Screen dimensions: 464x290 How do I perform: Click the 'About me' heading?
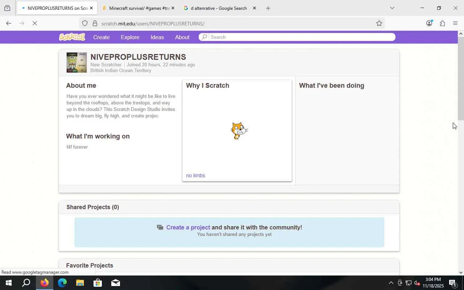(81, 86)
